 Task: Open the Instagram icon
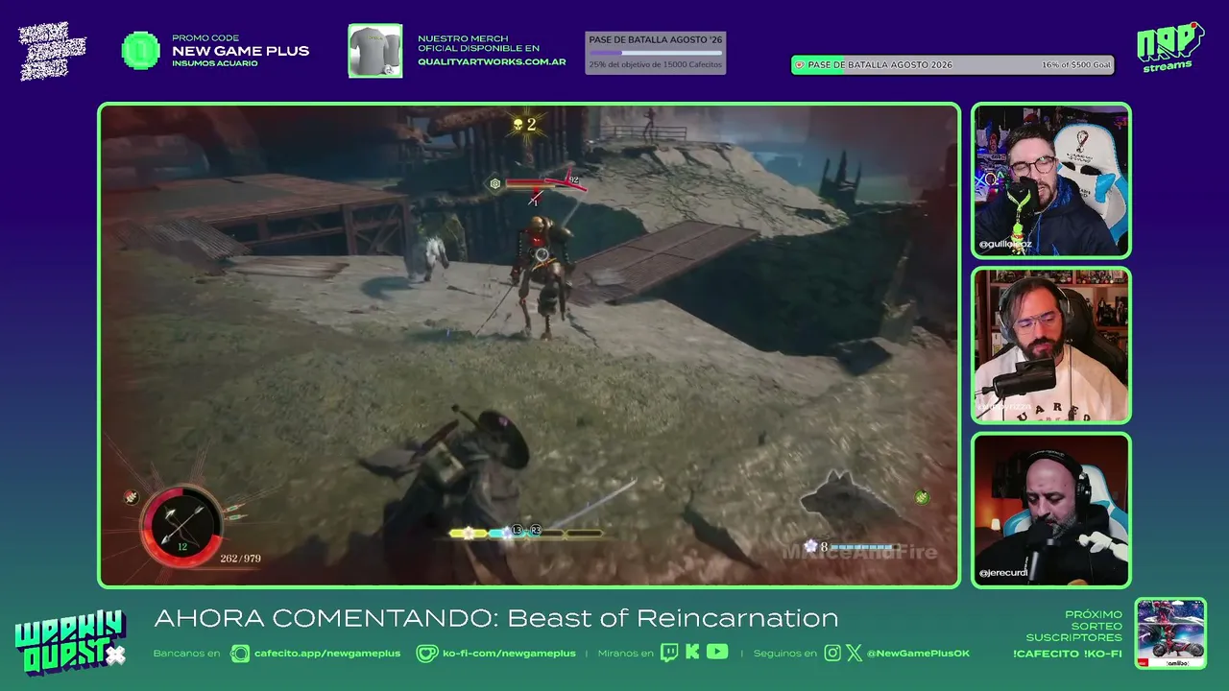832,654
